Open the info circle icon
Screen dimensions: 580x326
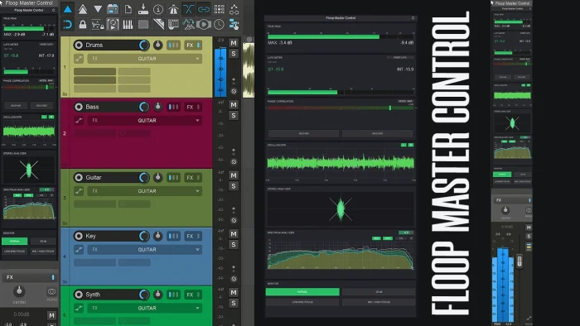pos(158,9)
